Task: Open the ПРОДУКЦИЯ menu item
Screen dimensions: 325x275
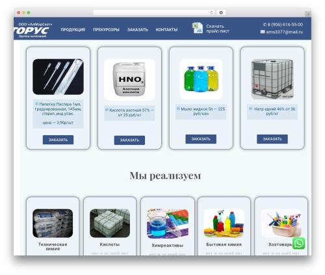Action: (x=73, y=30)
